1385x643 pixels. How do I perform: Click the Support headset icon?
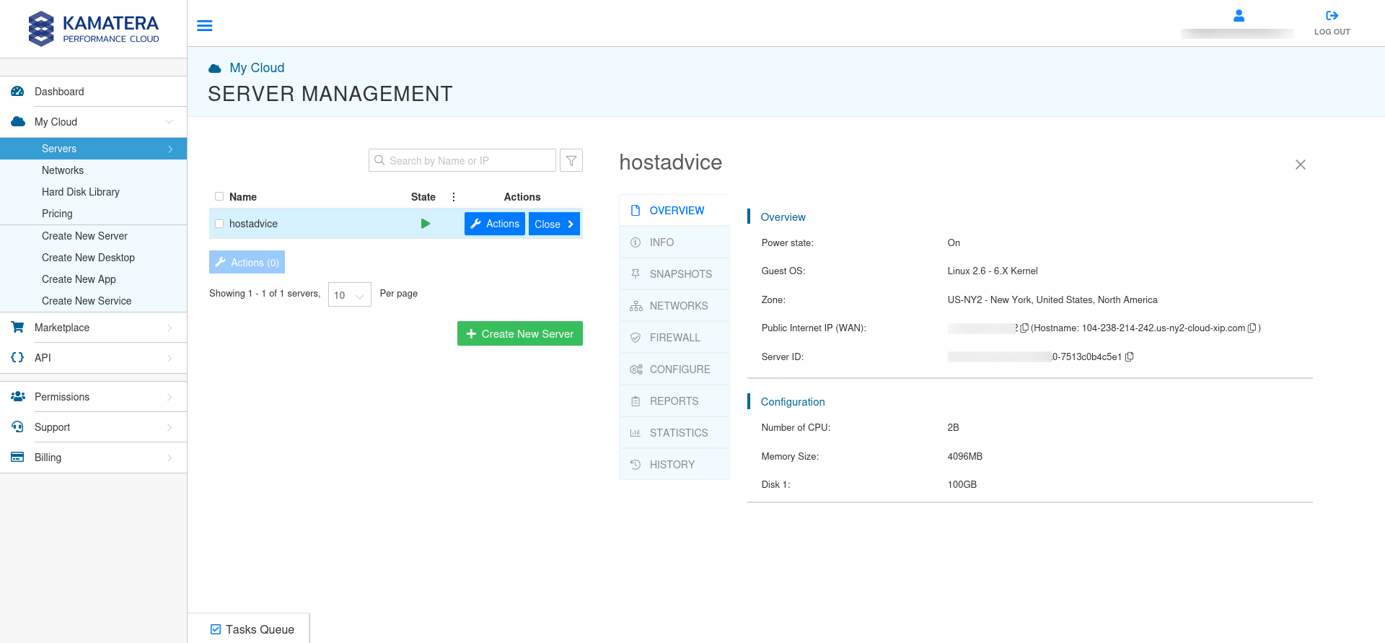pyautogui.click(x=18, y=427)
